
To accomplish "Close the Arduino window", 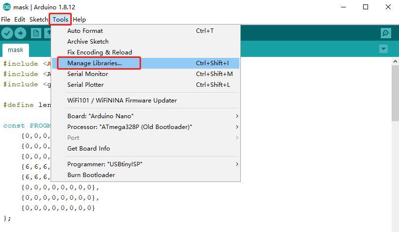I will (x=388, y=7).
